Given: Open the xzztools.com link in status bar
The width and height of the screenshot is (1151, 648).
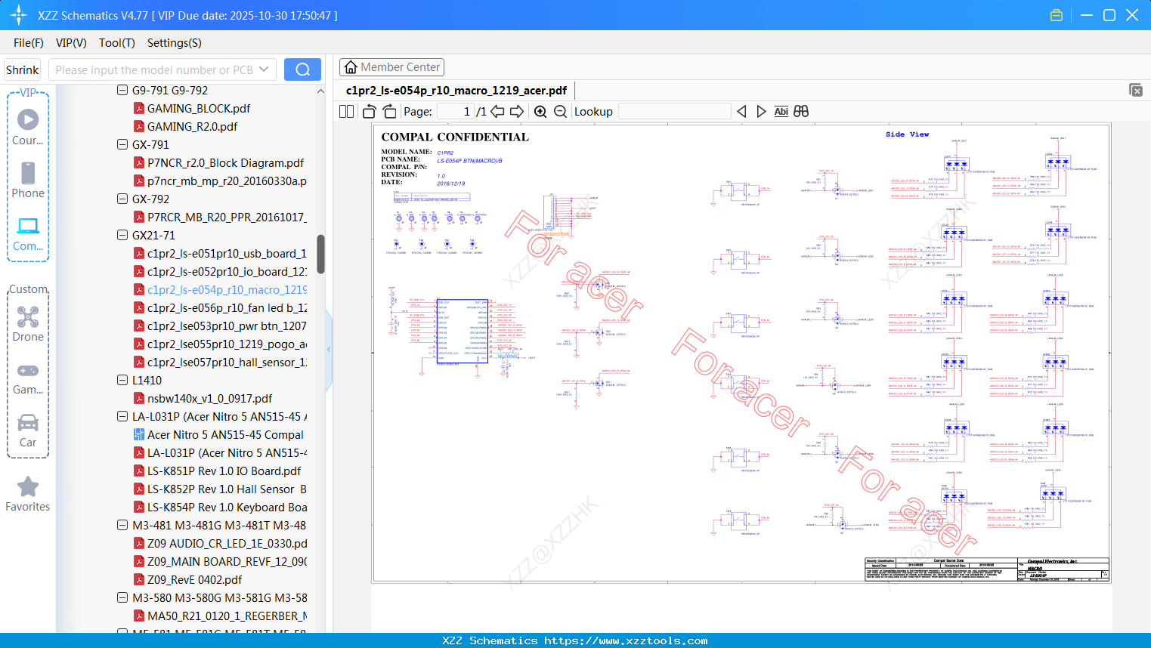Looking at the screenshot, I should point(626,640).
